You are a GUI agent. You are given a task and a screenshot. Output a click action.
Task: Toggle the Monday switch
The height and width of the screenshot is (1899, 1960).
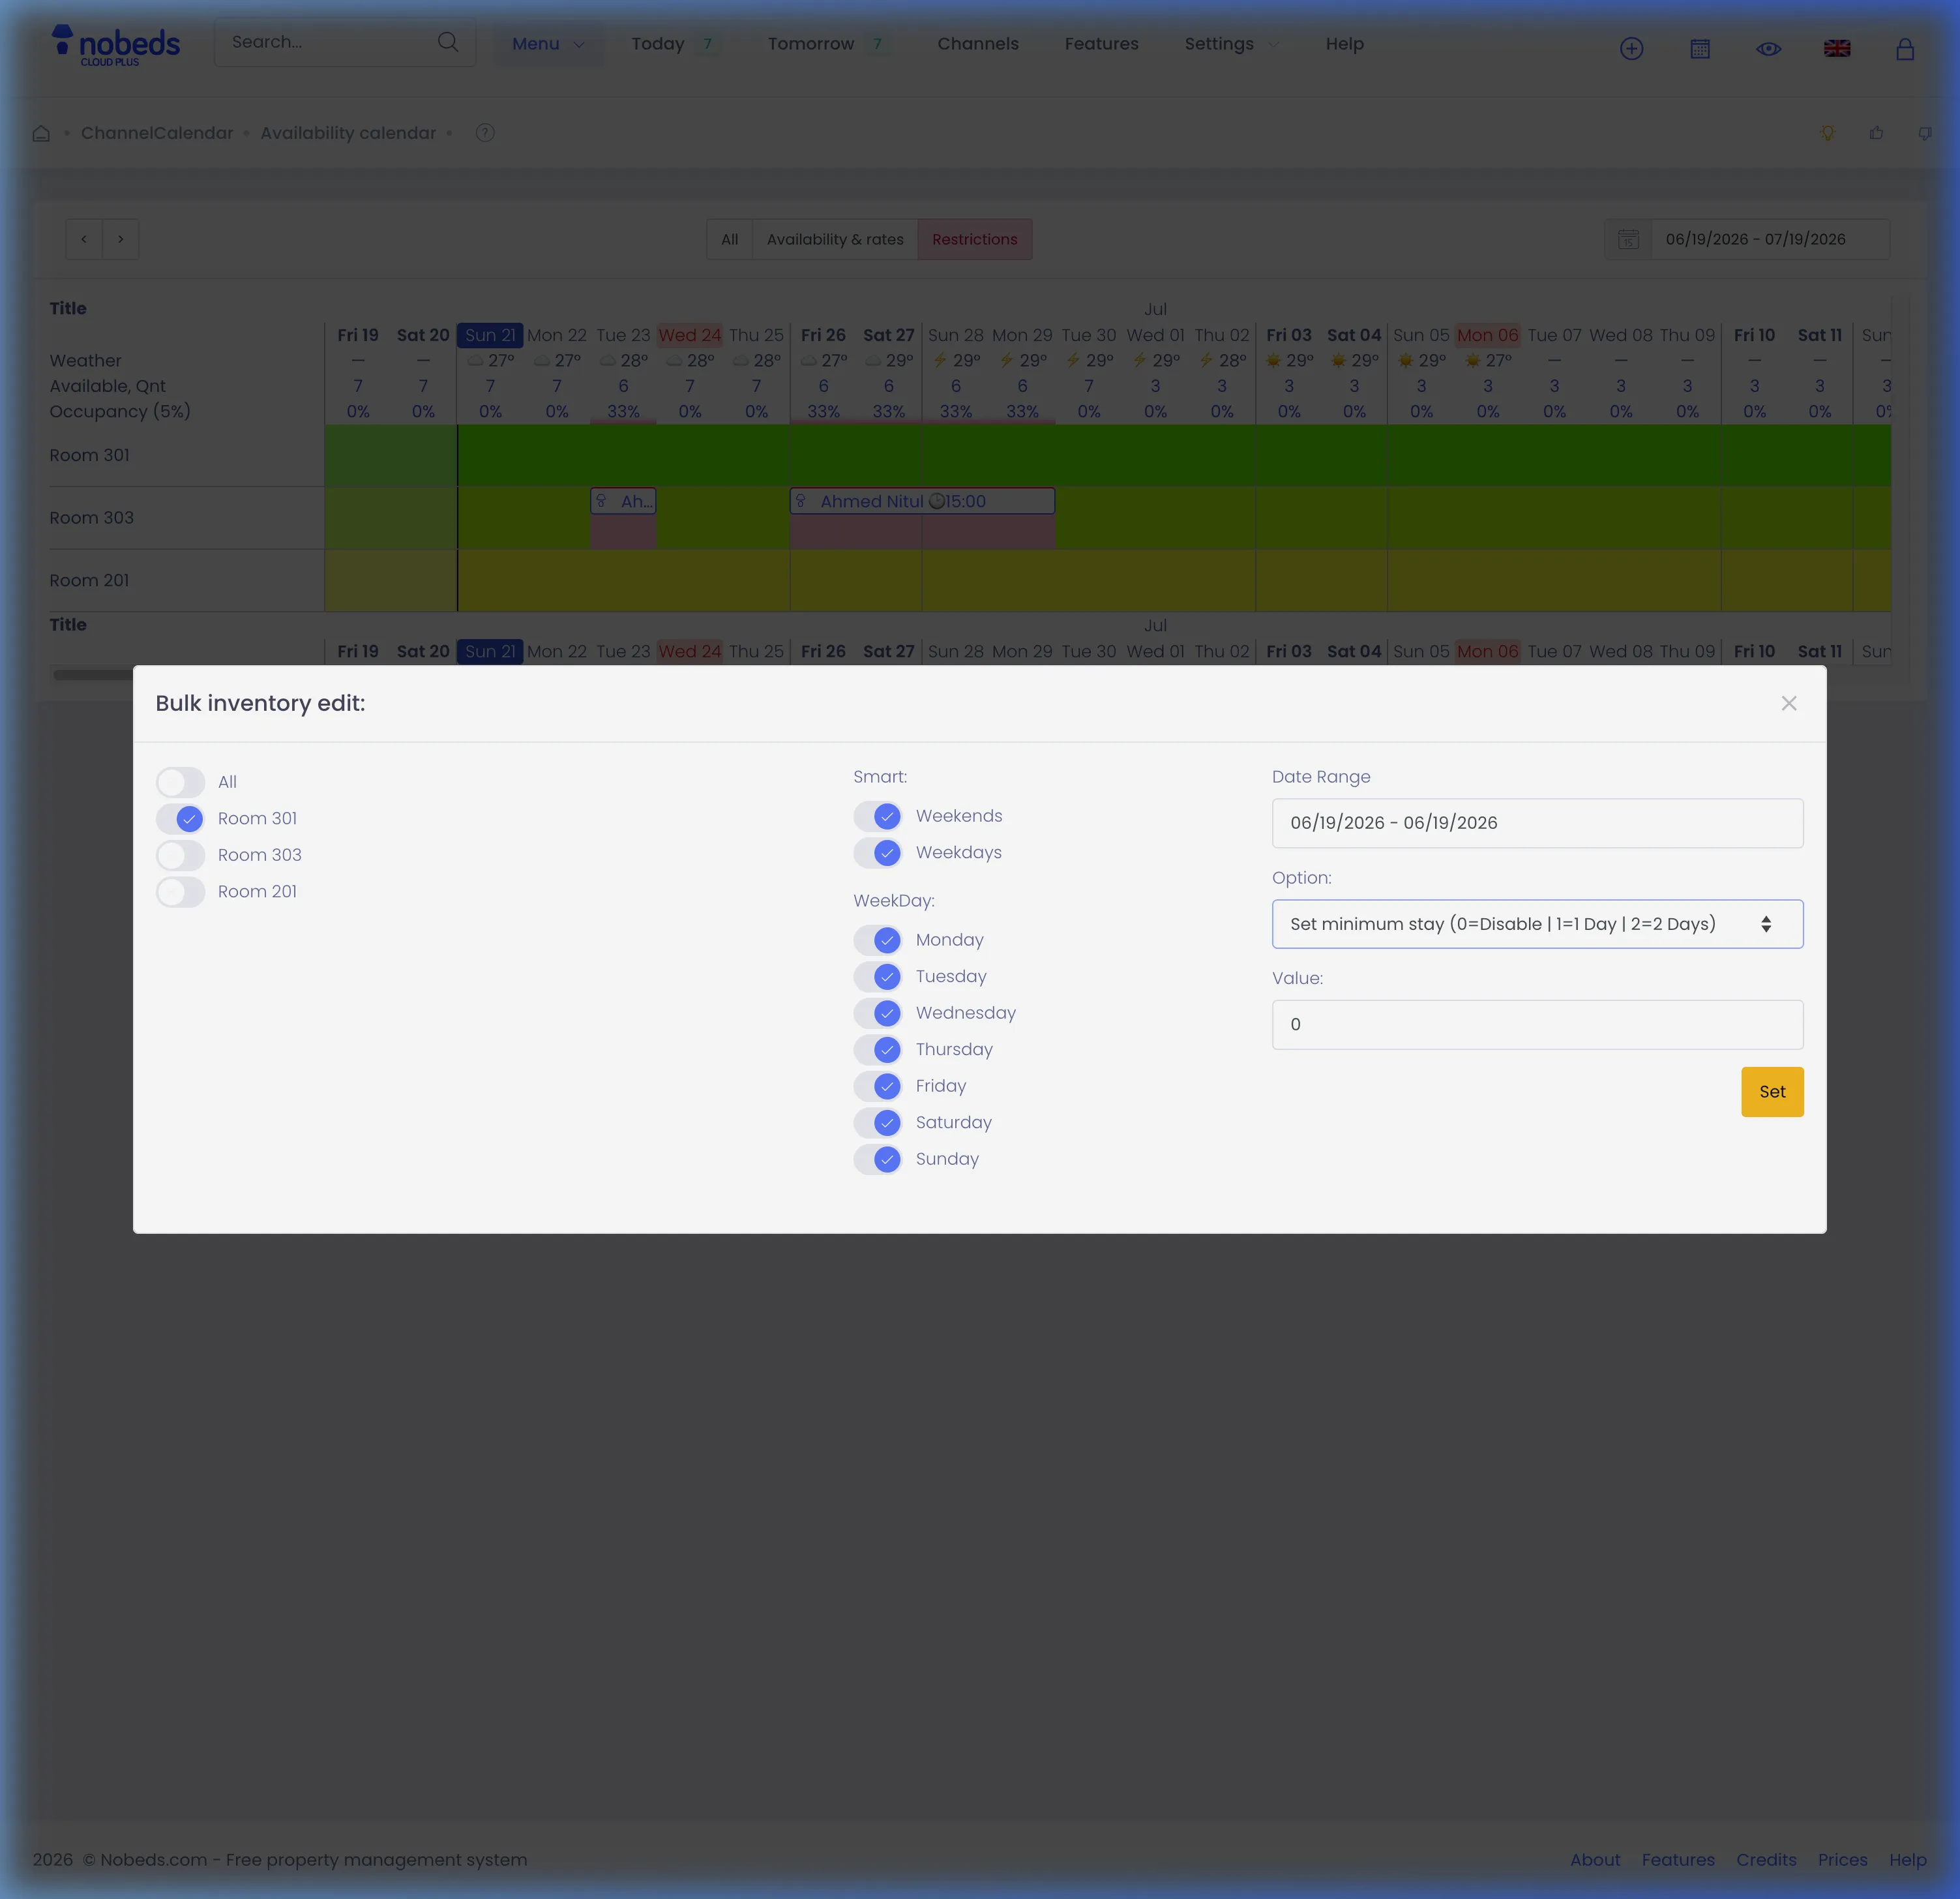[878, 940]
